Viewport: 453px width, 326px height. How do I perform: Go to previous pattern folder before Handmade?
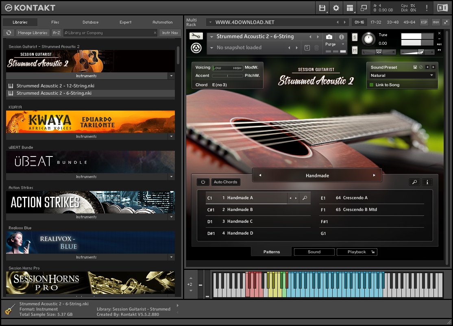[x=260, y=175]
